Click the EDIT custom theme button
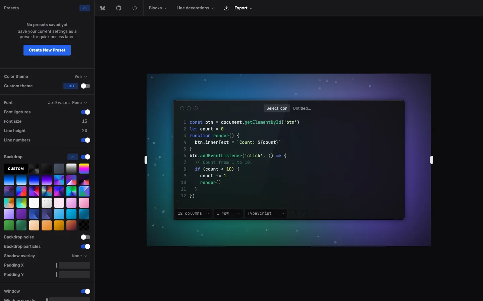The width and height of the screenshot is (483, 301). (x=70, y=86)
